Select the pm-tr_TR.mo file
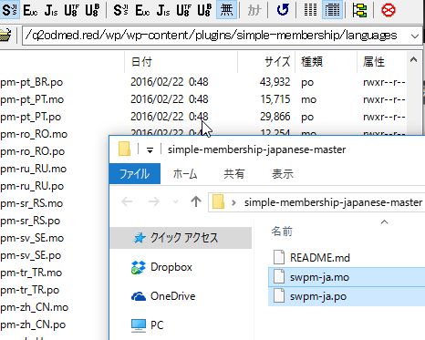Image resolution: width=425 pixels, height=340 pixels. [31, 273]
